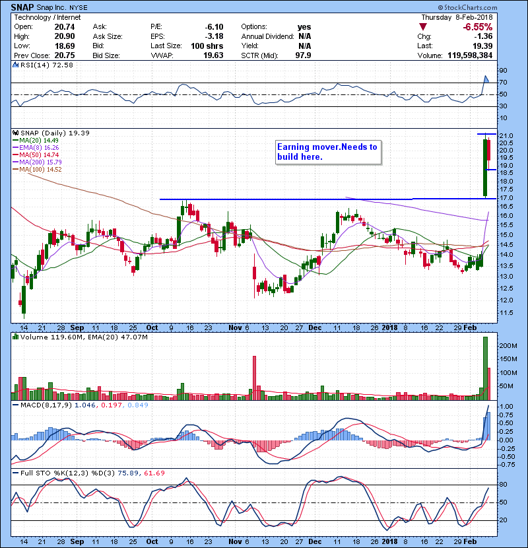Click the tallest green volume bar in February
The width and height of the screenshot is (528, 548).
pos(485,368)
